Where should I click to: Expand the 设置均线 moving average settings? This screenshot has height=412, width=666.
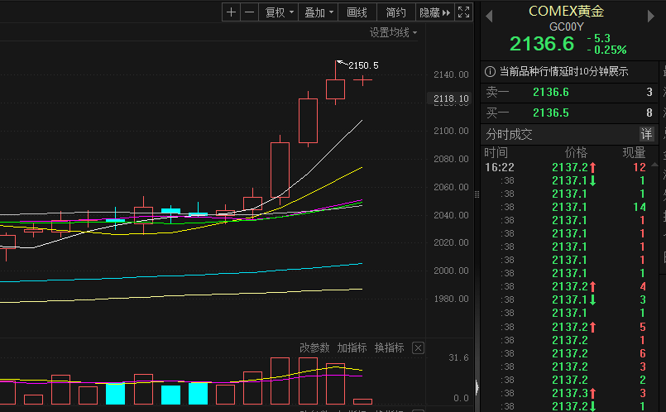[x=393, y=32]
